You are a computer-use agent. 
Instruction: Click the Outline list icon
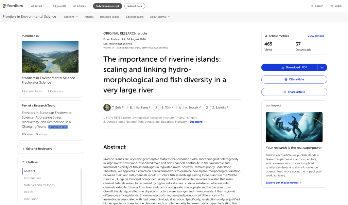[x=23, y=162]
